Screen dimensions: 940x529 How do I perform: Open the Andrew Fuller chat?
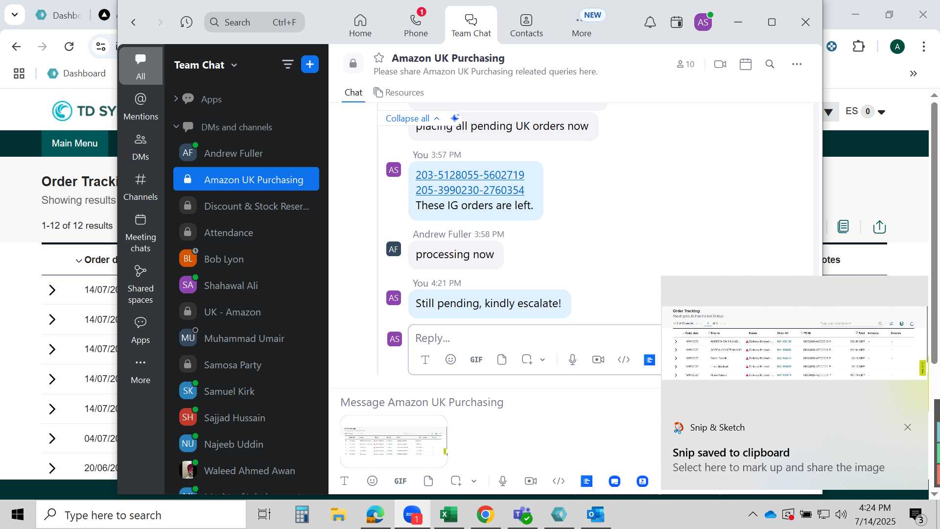[x=246, y=153]
